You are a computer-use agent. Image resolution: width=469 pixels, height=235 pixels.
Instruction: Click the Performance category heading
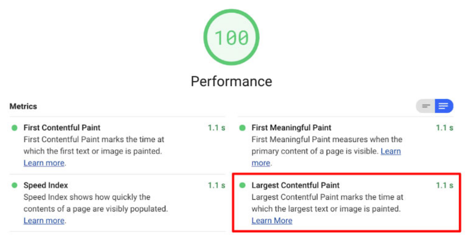(x=231, y=81)
